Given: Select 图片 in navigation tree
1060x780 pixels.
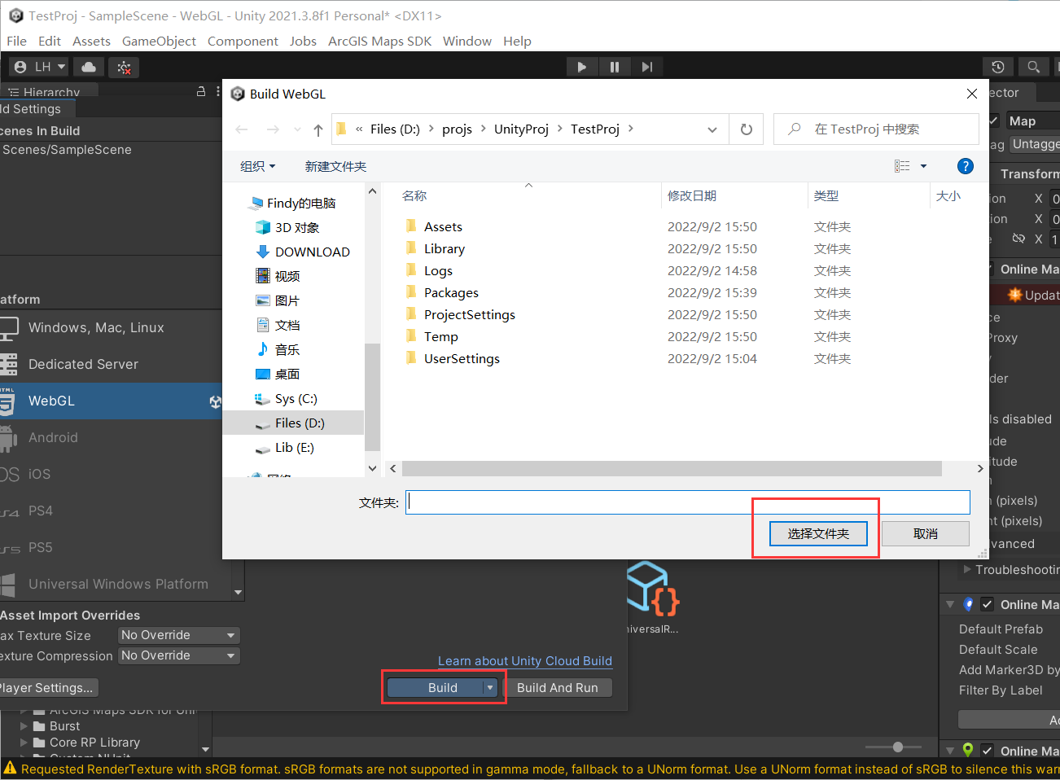Looking at the screenshot, I should coord(287,300).
